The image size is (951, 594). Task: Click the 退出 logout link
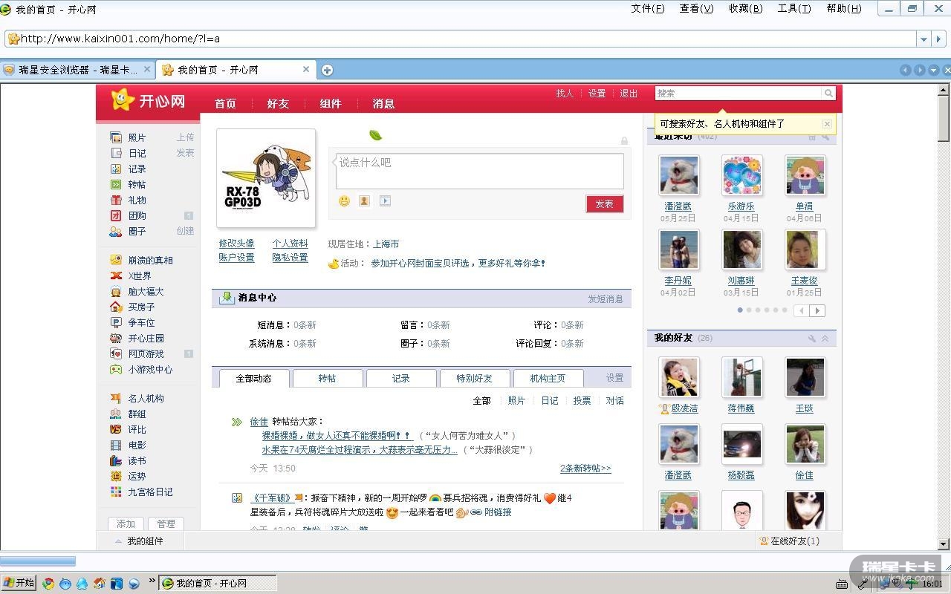tap(629, 94)
